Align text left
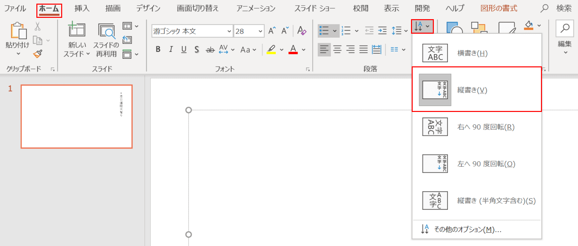 point(324,50)
